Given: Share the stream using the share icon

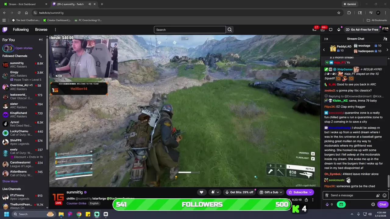Looking at the screenshot, I should tap(306, 200).
